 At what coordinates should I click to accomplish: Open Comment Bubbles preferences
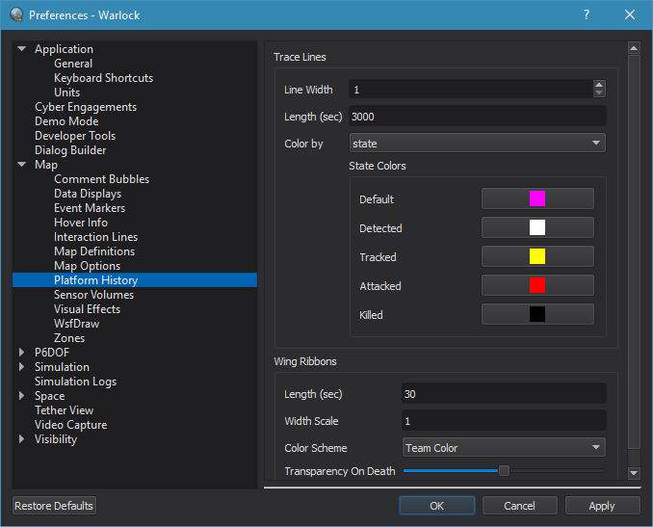pyautogui.click(x=102, y=179)
